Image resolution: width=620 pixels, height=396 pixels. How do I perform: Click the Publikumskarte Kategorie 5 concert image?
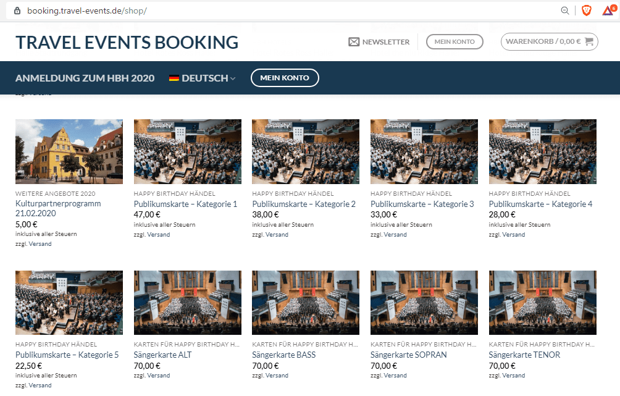(x=69, y=303)
